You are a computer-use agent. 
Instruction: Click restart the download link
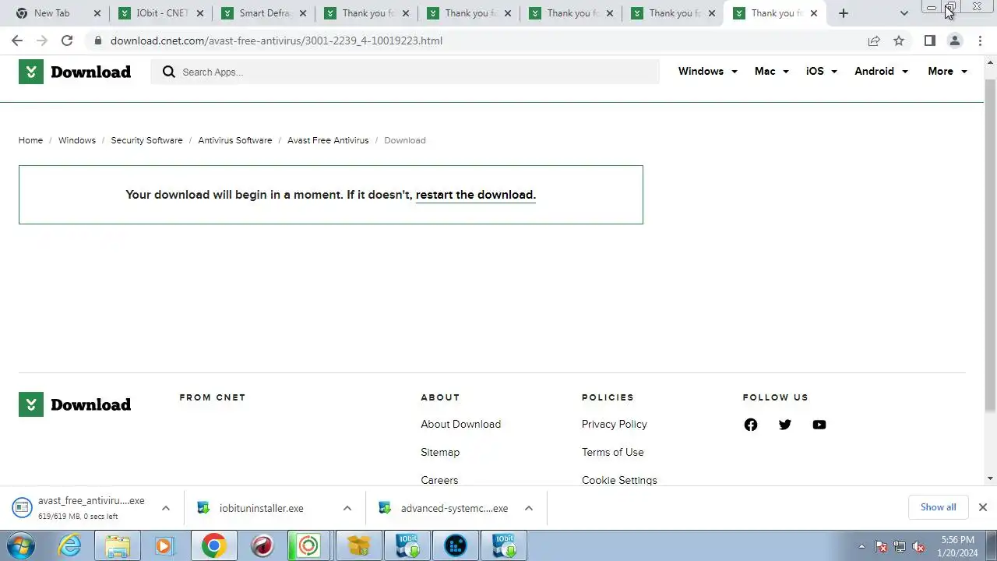(476, 195)
